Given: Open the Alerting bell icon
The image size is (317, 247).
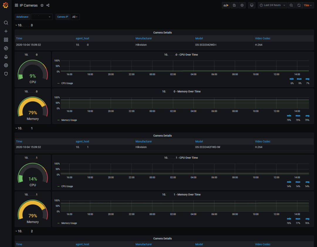Looking at the screenshot, I should point(6,57).
